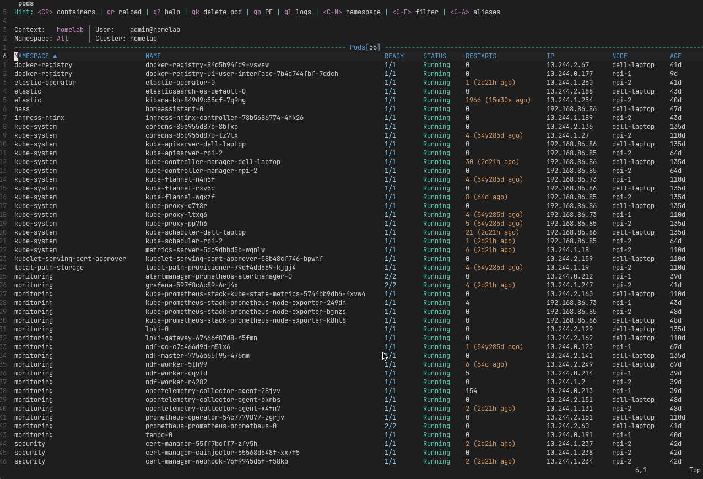
Task: Select pod ndf-worker-r4282
Action: click(176, 382)
